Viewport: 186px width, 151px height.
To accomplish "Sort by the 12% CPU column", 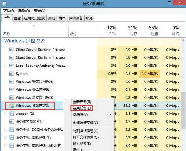I will click(107, 31).
